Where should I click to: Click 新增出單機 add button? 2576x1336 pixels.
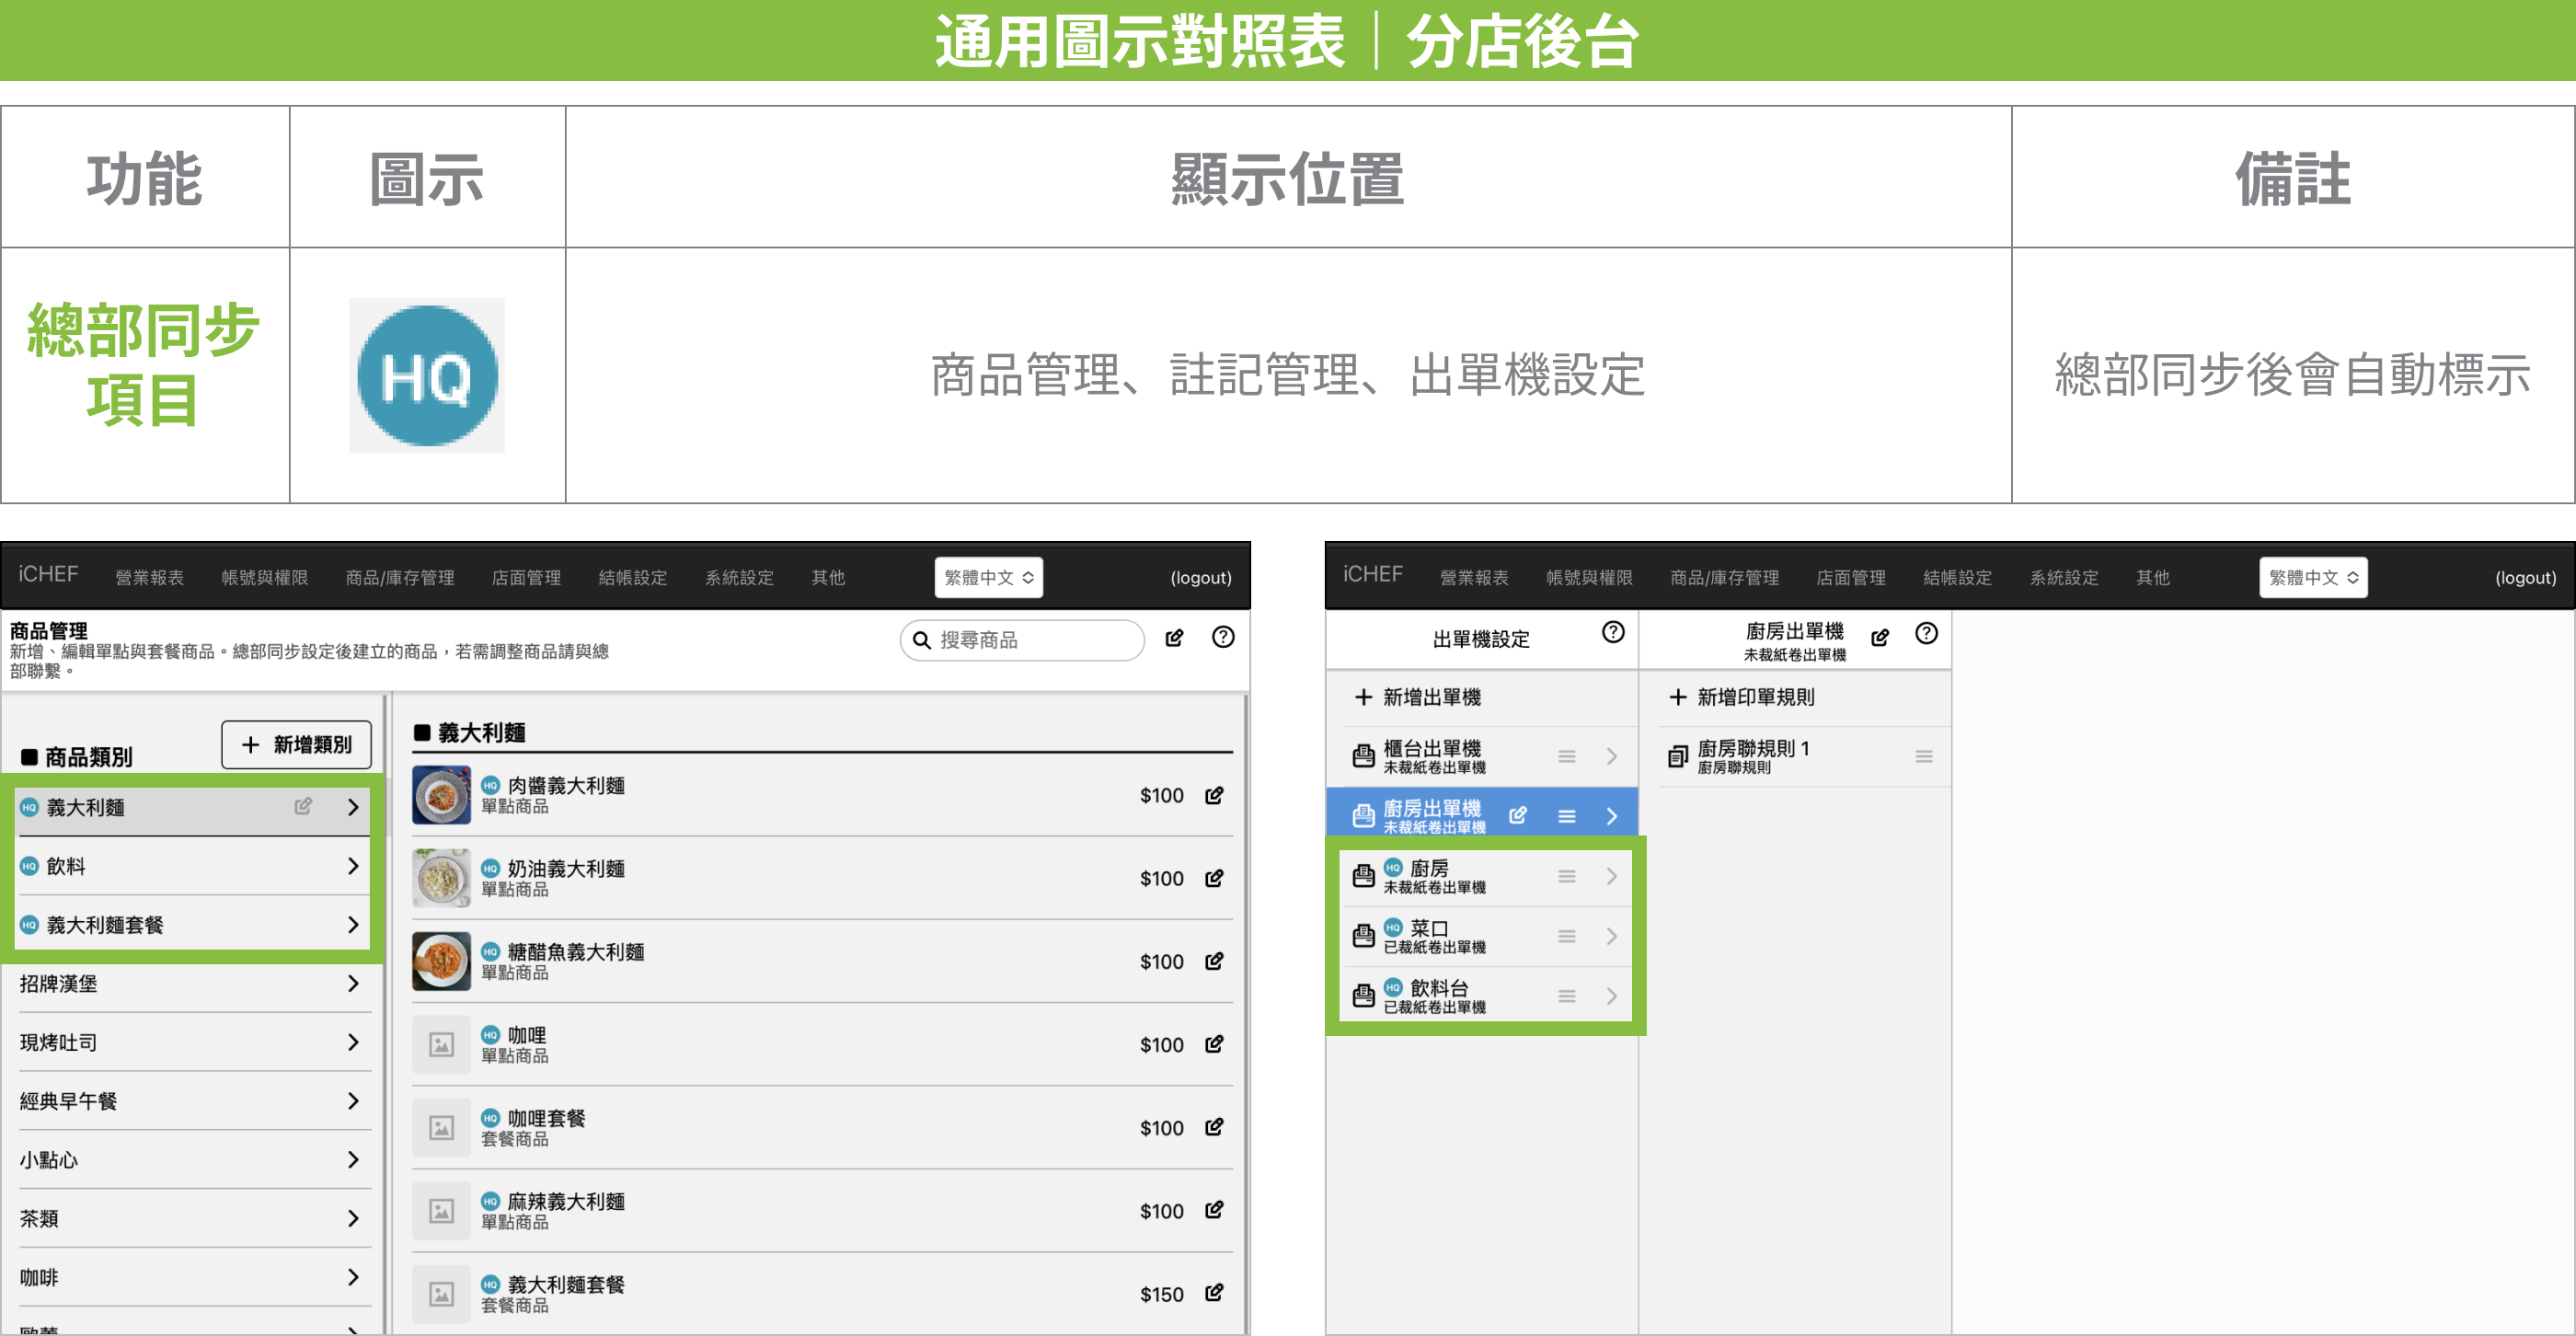pos(1417,697)
